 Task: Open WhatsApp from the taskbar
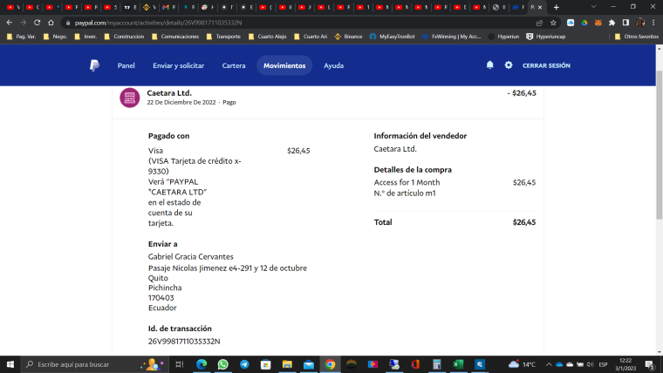coord(222,364)
